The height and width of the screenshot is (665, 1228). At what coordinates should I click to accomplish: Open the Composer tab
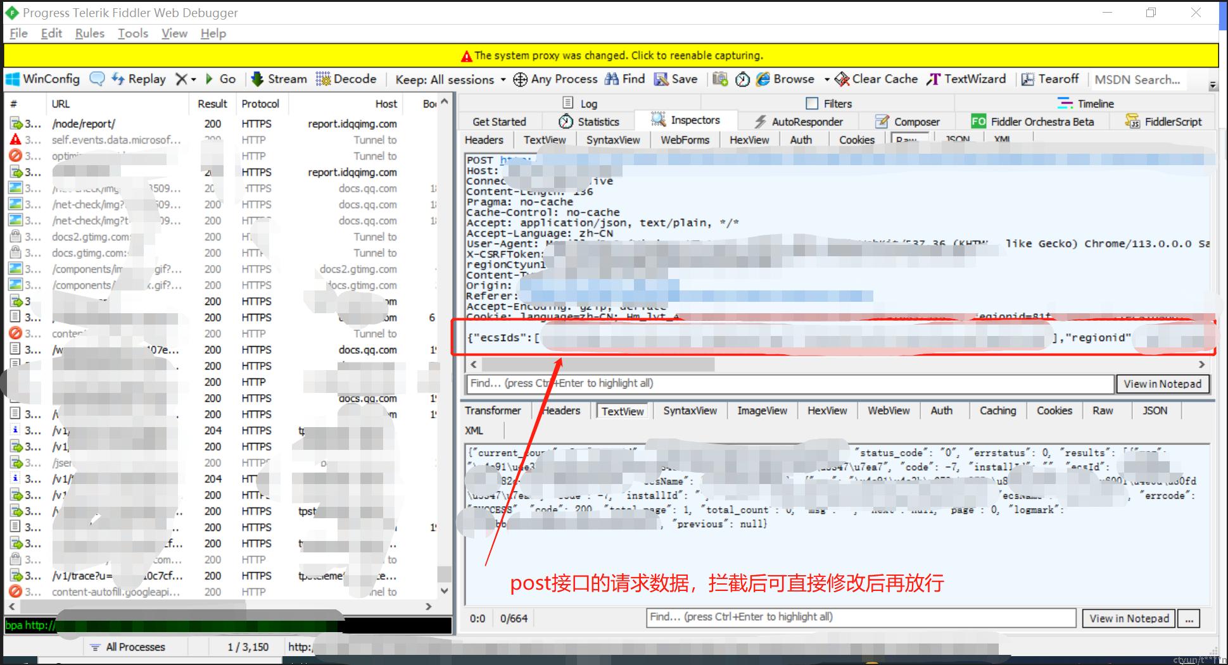pos(908,121)
